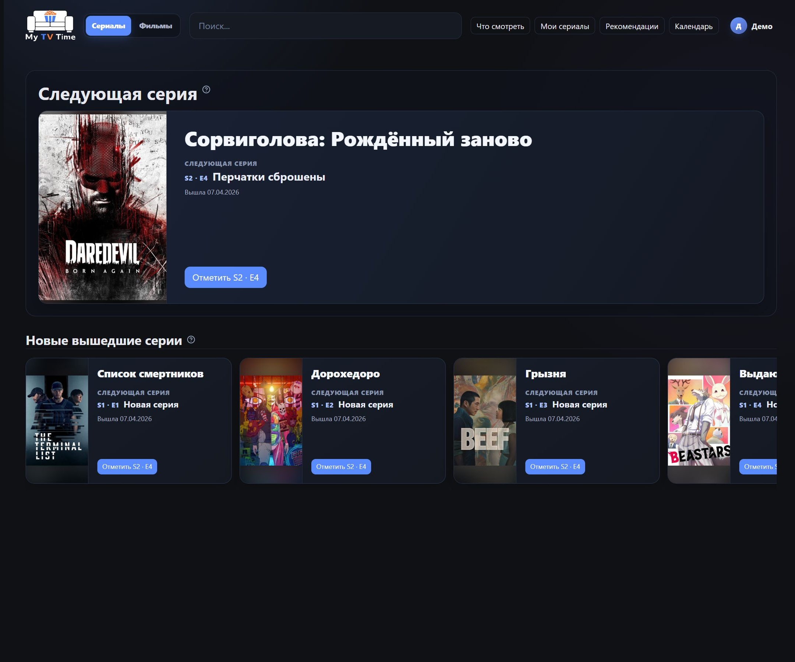The width and height of the screenshot is (795, 662).
Task: Switch to the Фильмы tab
Action: 156,26
